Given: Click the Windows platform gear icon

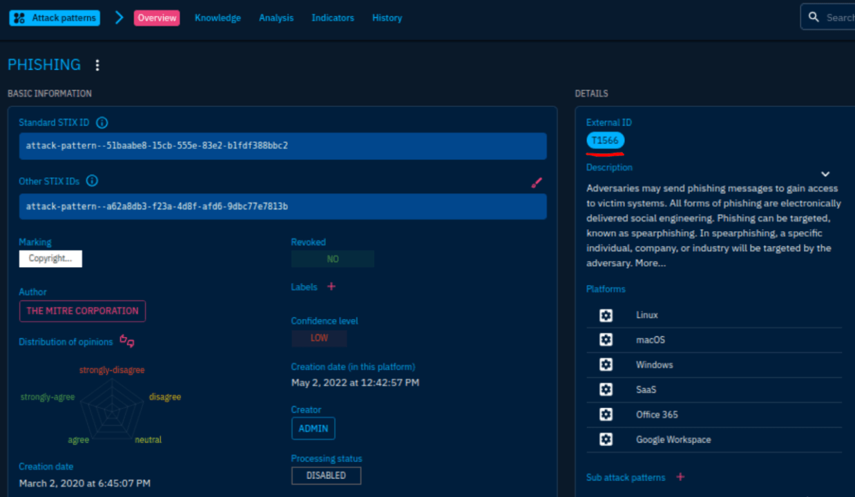Looking at the screenshot, I should coord(606,364).
